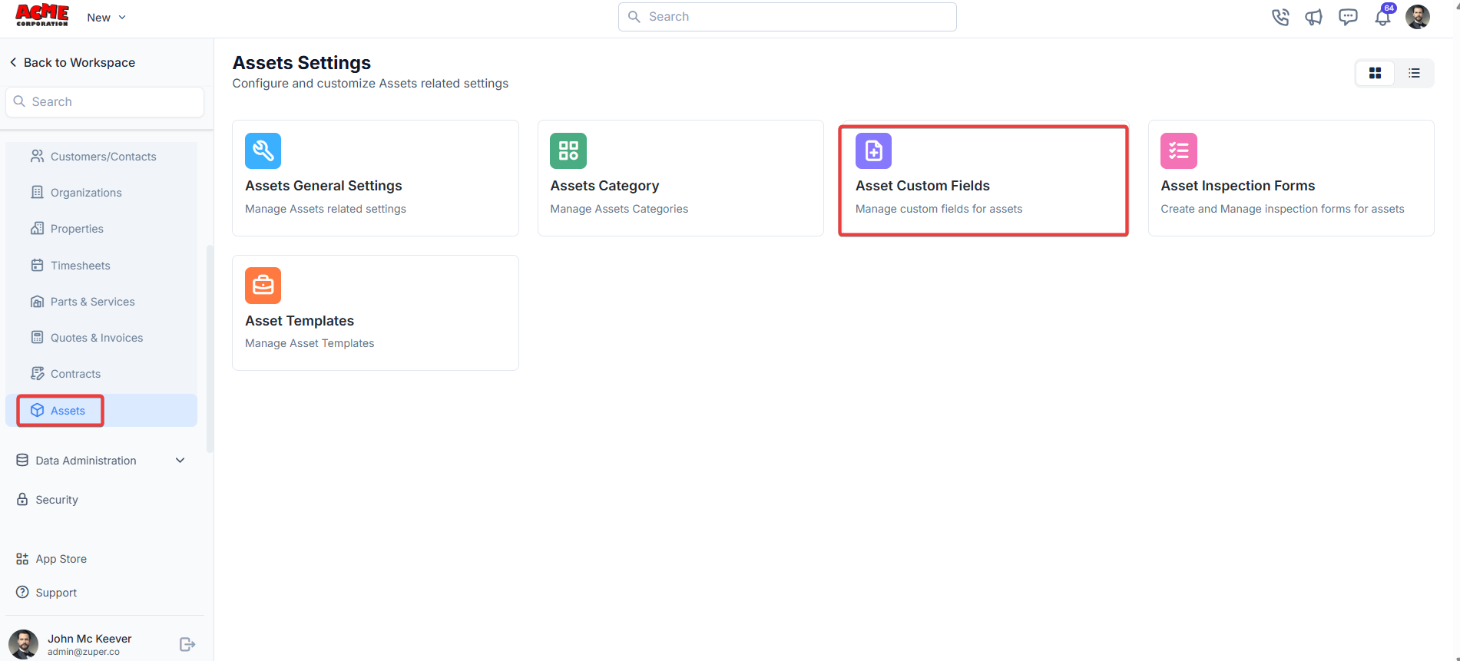Open Quotes & Invoices settings
This screenshot has height=661, width=1460.
click(101, 338)
